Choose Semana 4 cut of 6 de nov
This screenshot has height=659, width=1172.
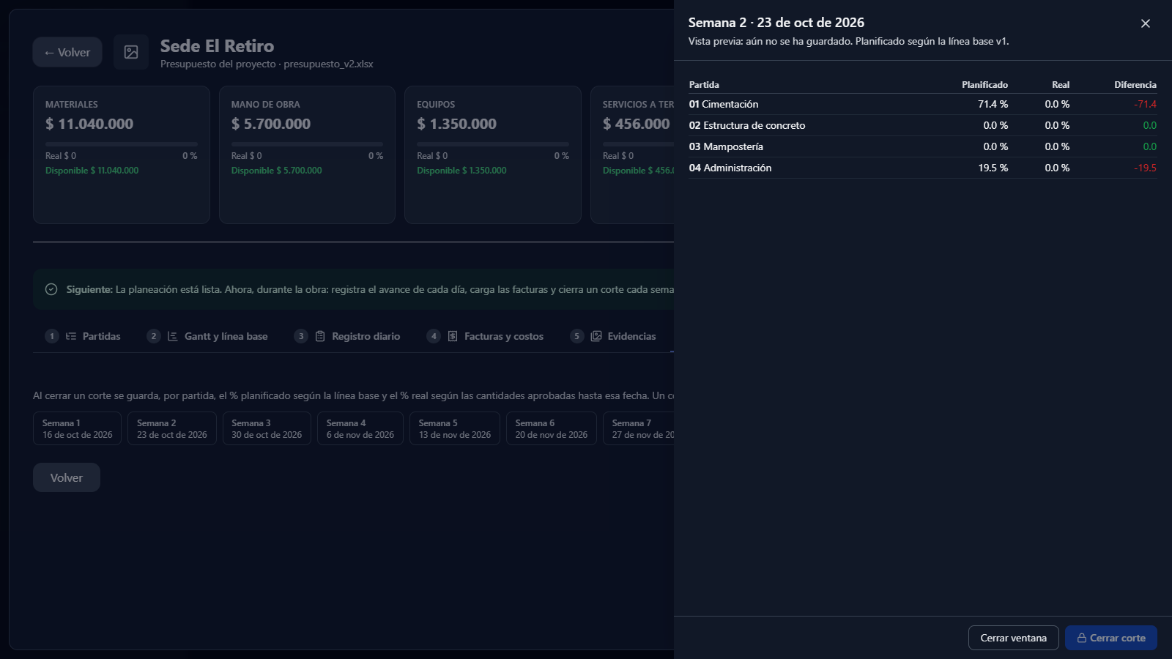360,428
